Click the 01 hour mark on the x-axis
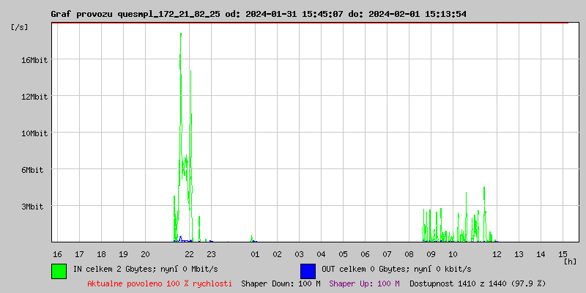 pyautogui.click(x=255, y=254)
